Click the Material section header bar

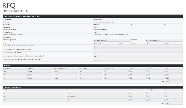pyautogui.click(x=93, y=66)
